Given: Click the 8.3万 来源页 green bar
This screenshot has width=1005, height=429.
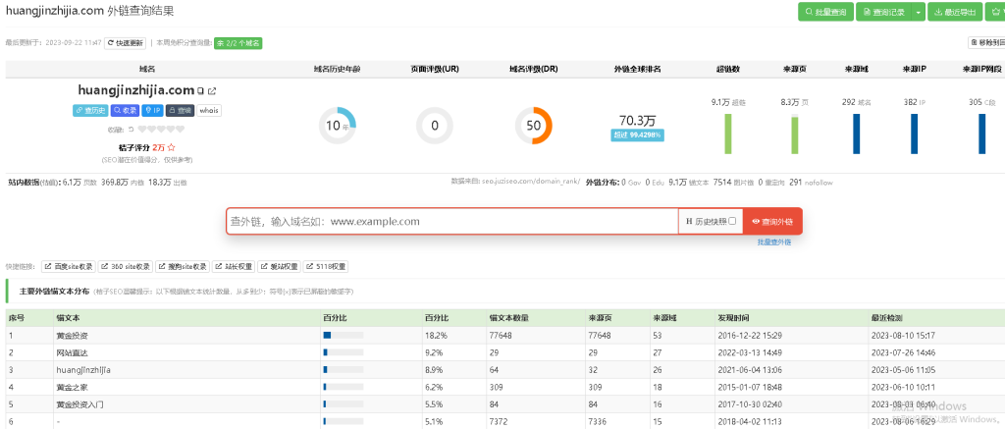Looking at the screenshot, I should point(795,134).
